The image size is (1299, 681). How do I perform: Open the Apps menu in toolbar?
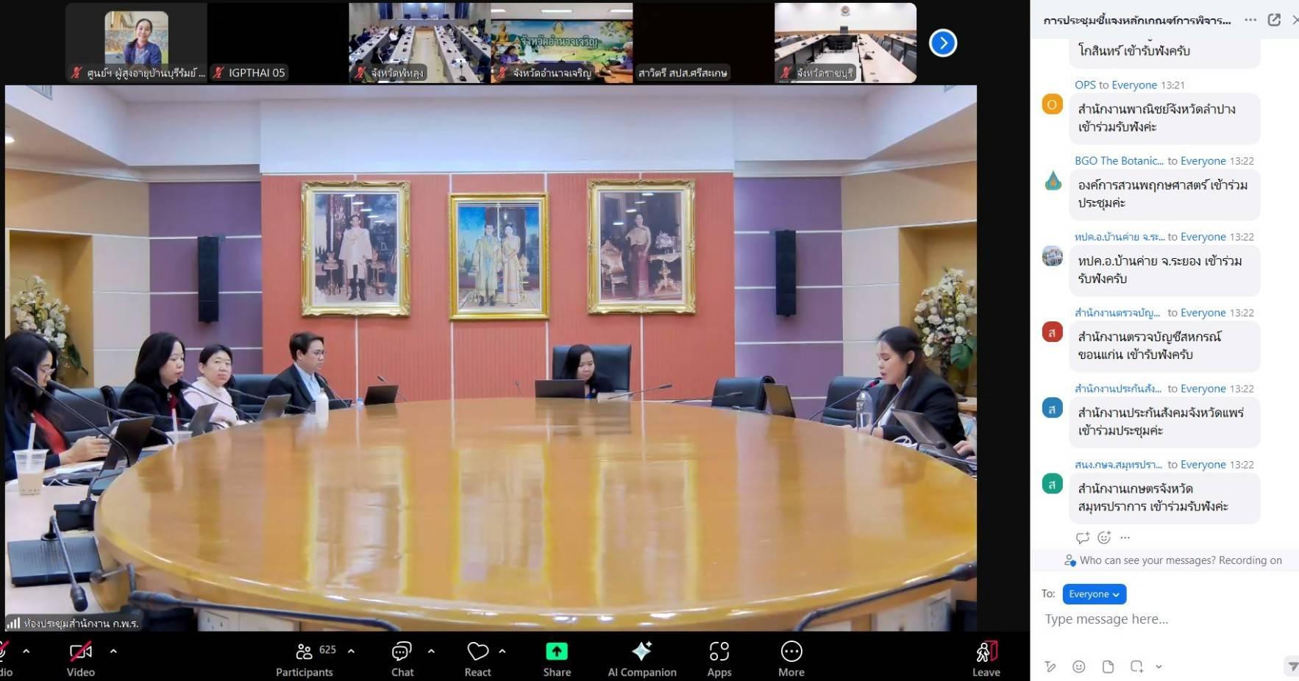click(719, 658)
